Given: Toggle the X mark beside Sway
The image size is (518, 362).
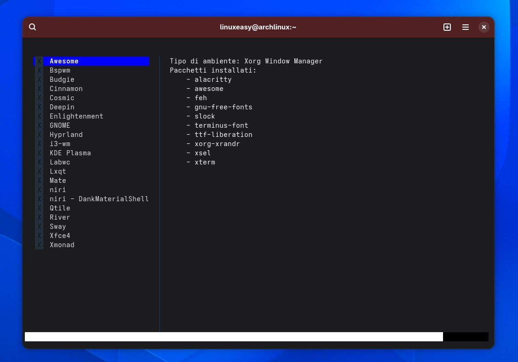Looking at the screenshot, I should pos(39,226).
